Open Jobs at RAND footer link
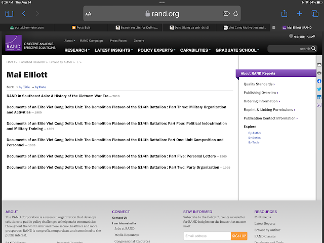Screen dimensions: 324x243 click(125, 228)
